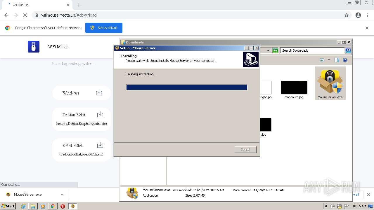Click the network icon in system tray
374x210 pixels.
[x=339, y=206]
